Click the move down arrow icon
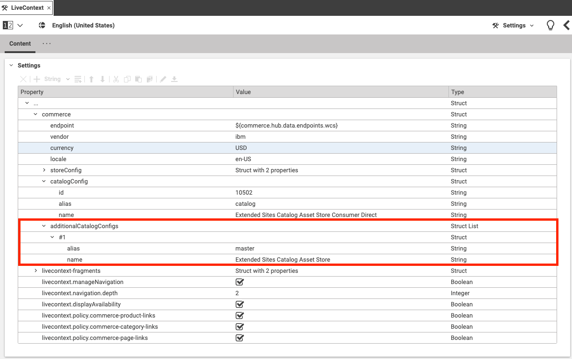This screenshot has height=359, width=572. (103, 79)
